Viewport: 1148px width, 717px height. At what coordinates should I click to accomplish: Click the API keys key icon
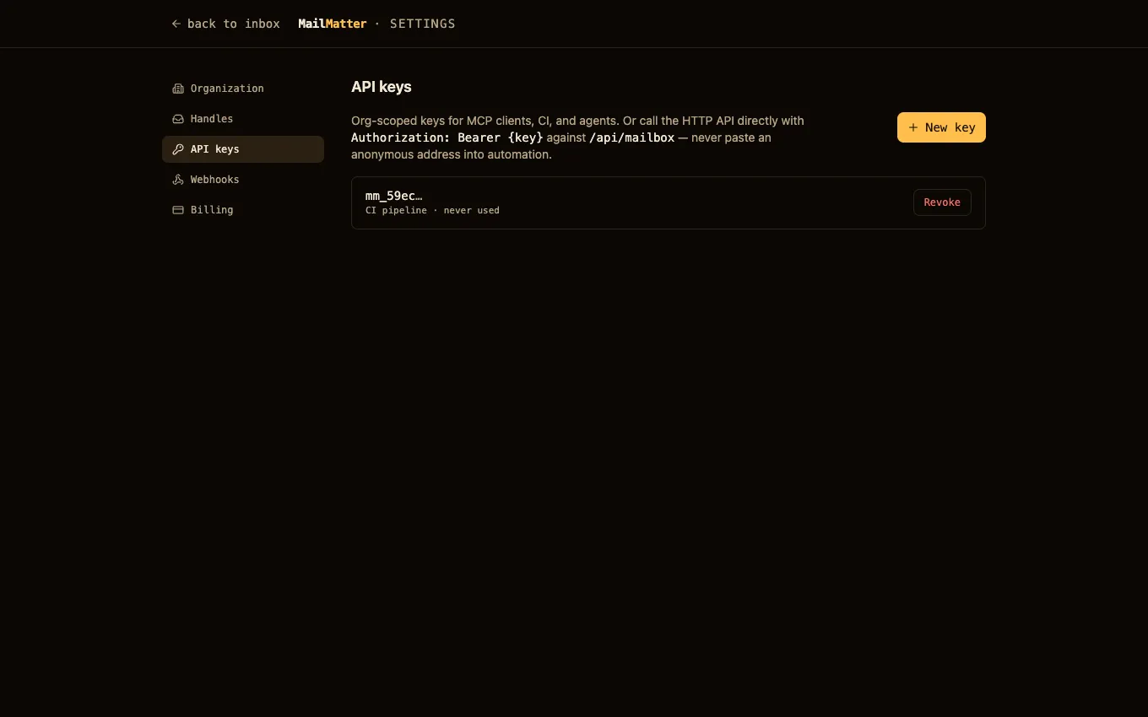[178, 149]
